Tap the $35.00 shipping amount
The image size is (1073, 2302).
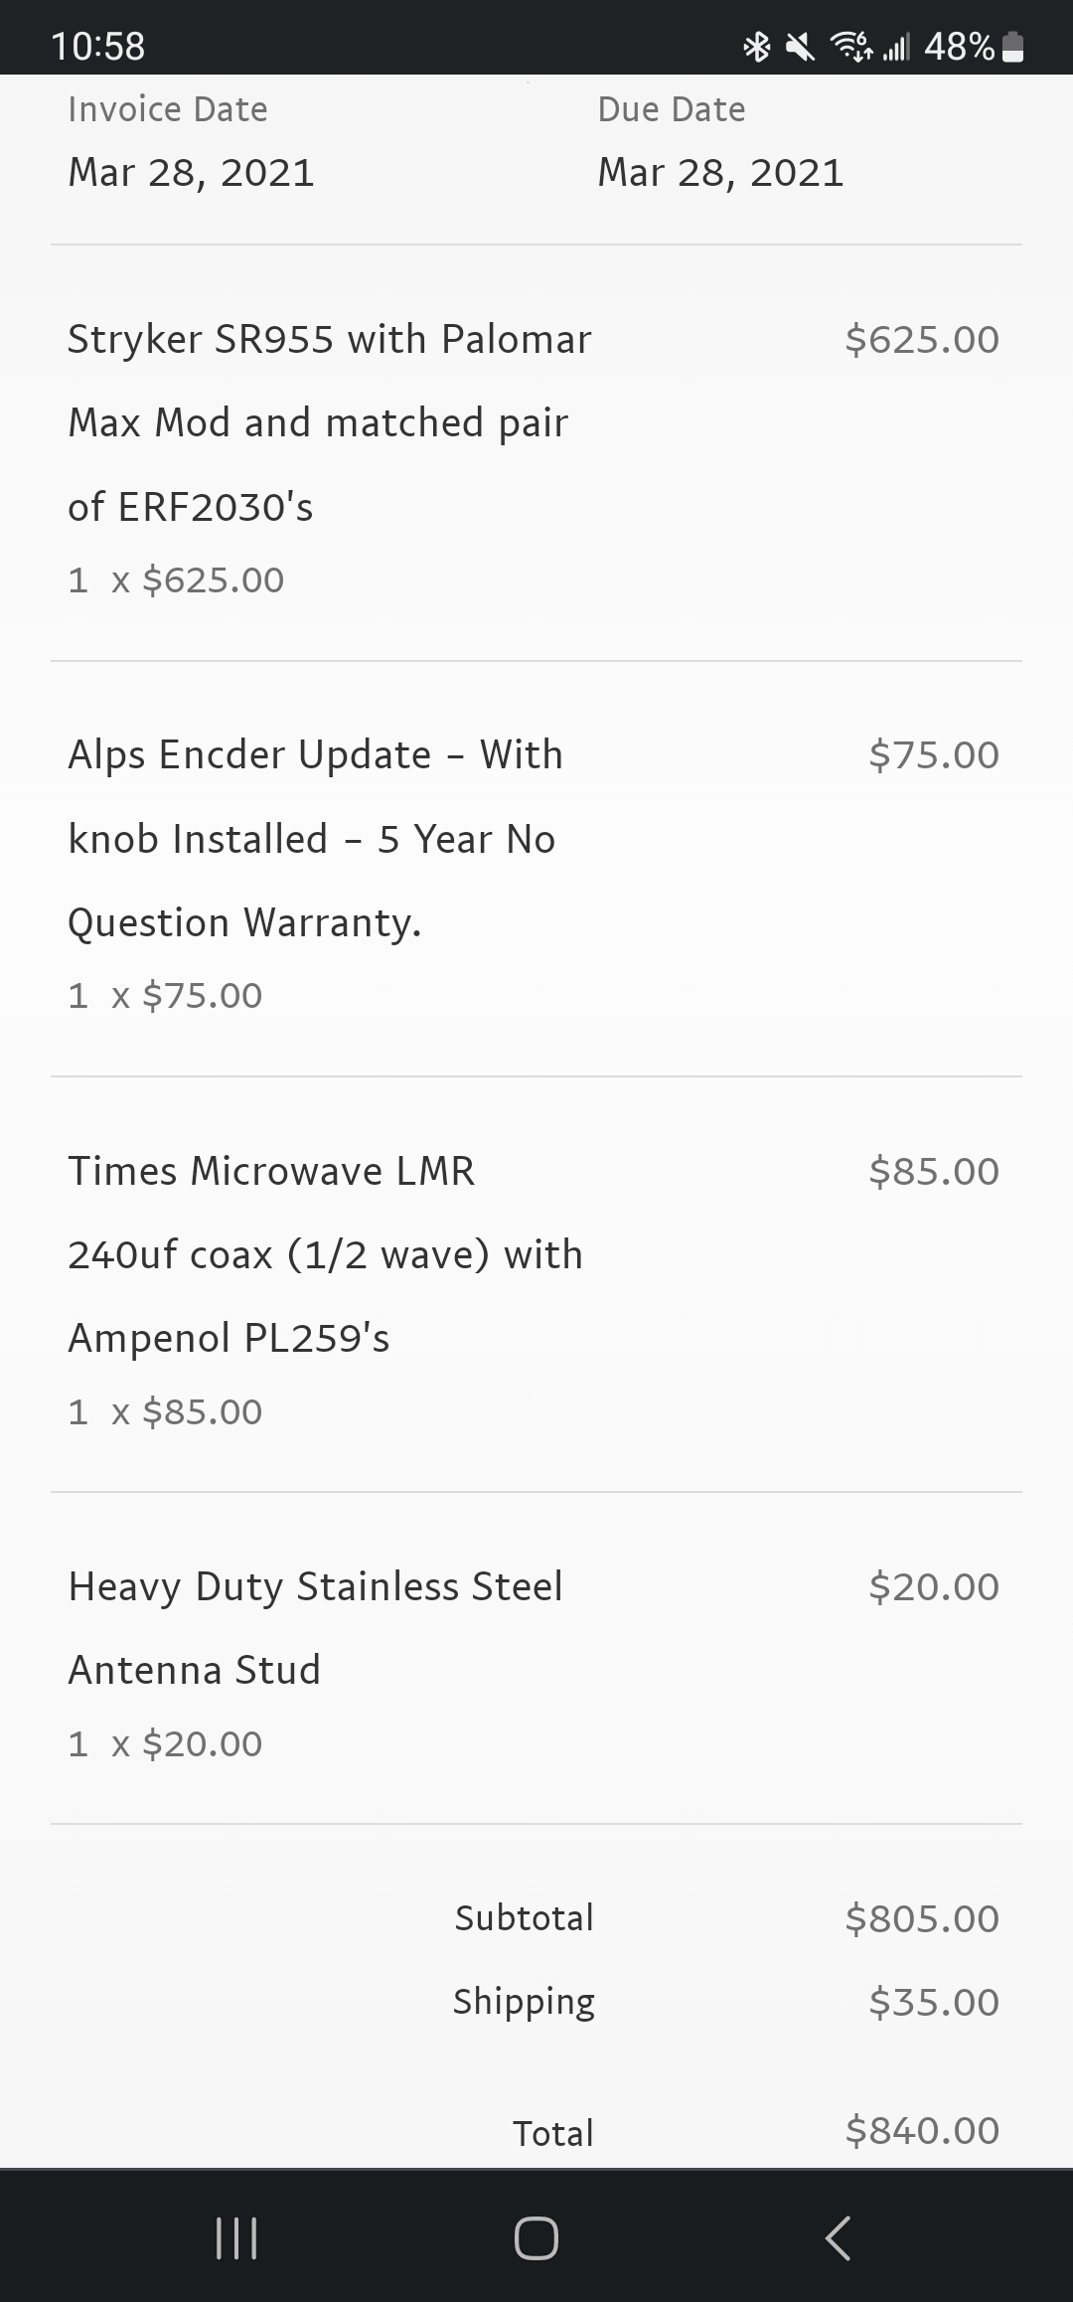(x=933, y=2002)
